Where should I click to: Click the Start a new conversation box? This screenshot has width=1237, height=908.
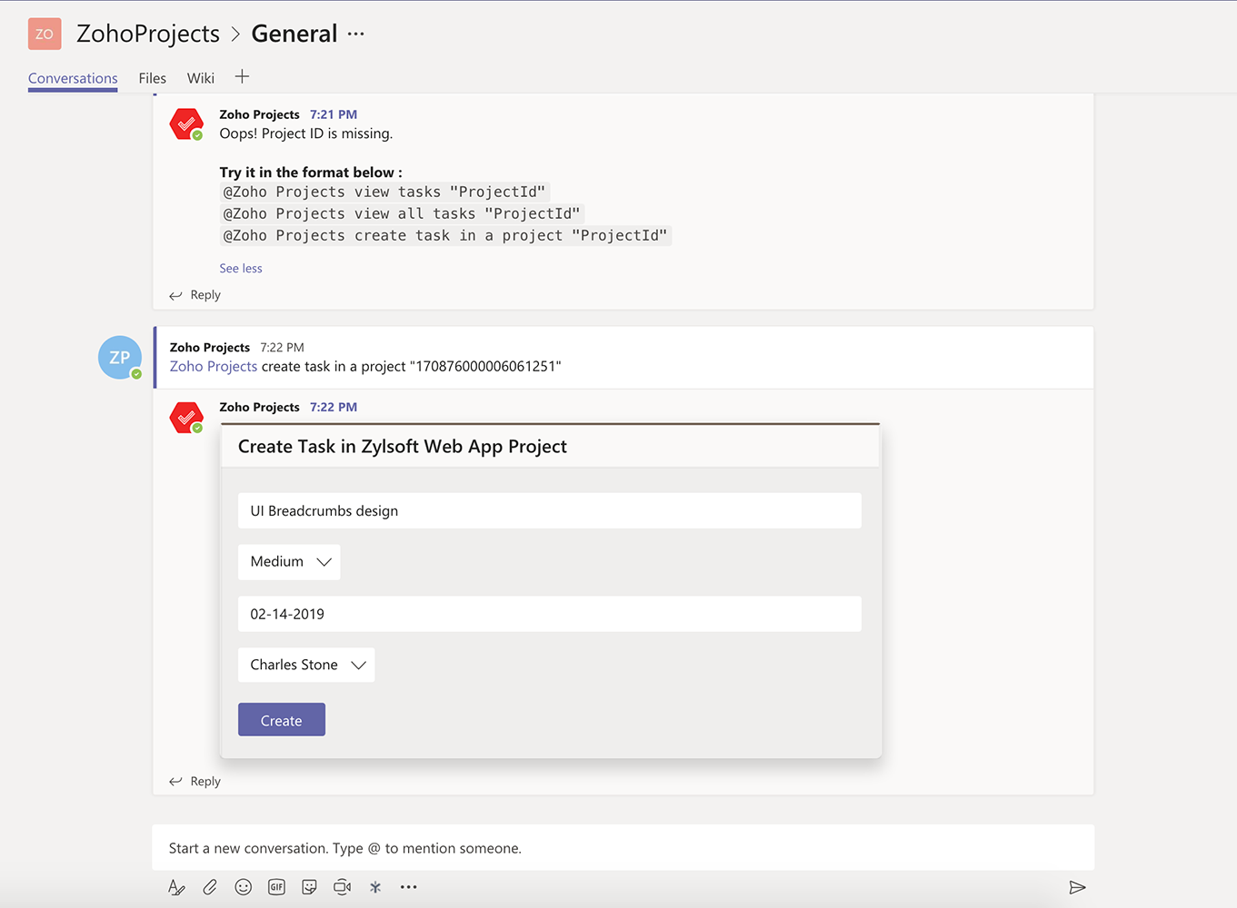623,848
